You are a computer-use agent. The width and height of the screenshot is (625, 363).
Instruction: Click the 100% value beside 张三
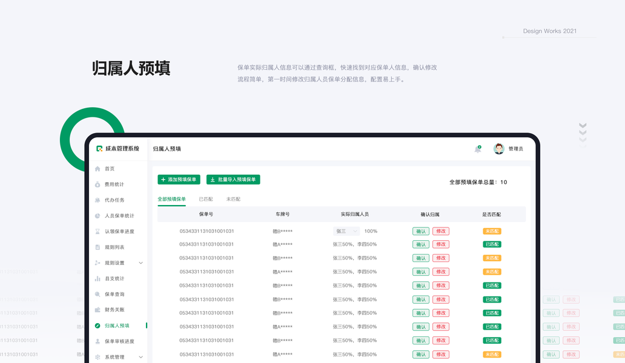coord(371,231)
